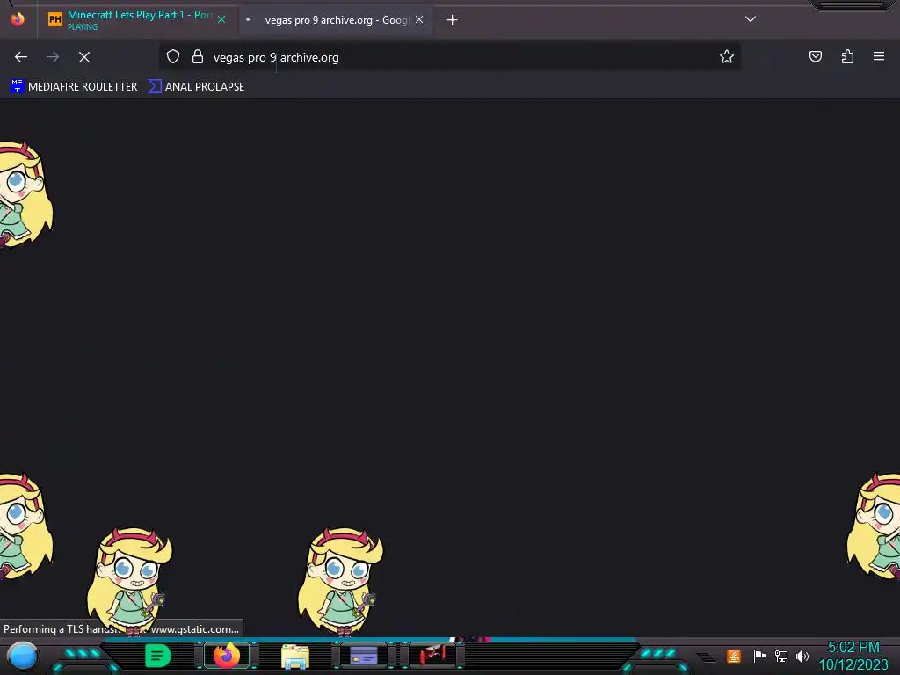Click the 'Performing a TLS handshake' status text
The width and height of the screenshot is (900, 675).
(121, 629)
